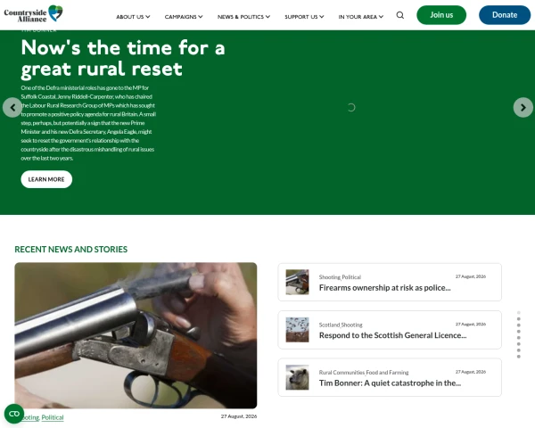
Task: Click the shotgun thumbnail in Firearms card
Action: point(297,282)
